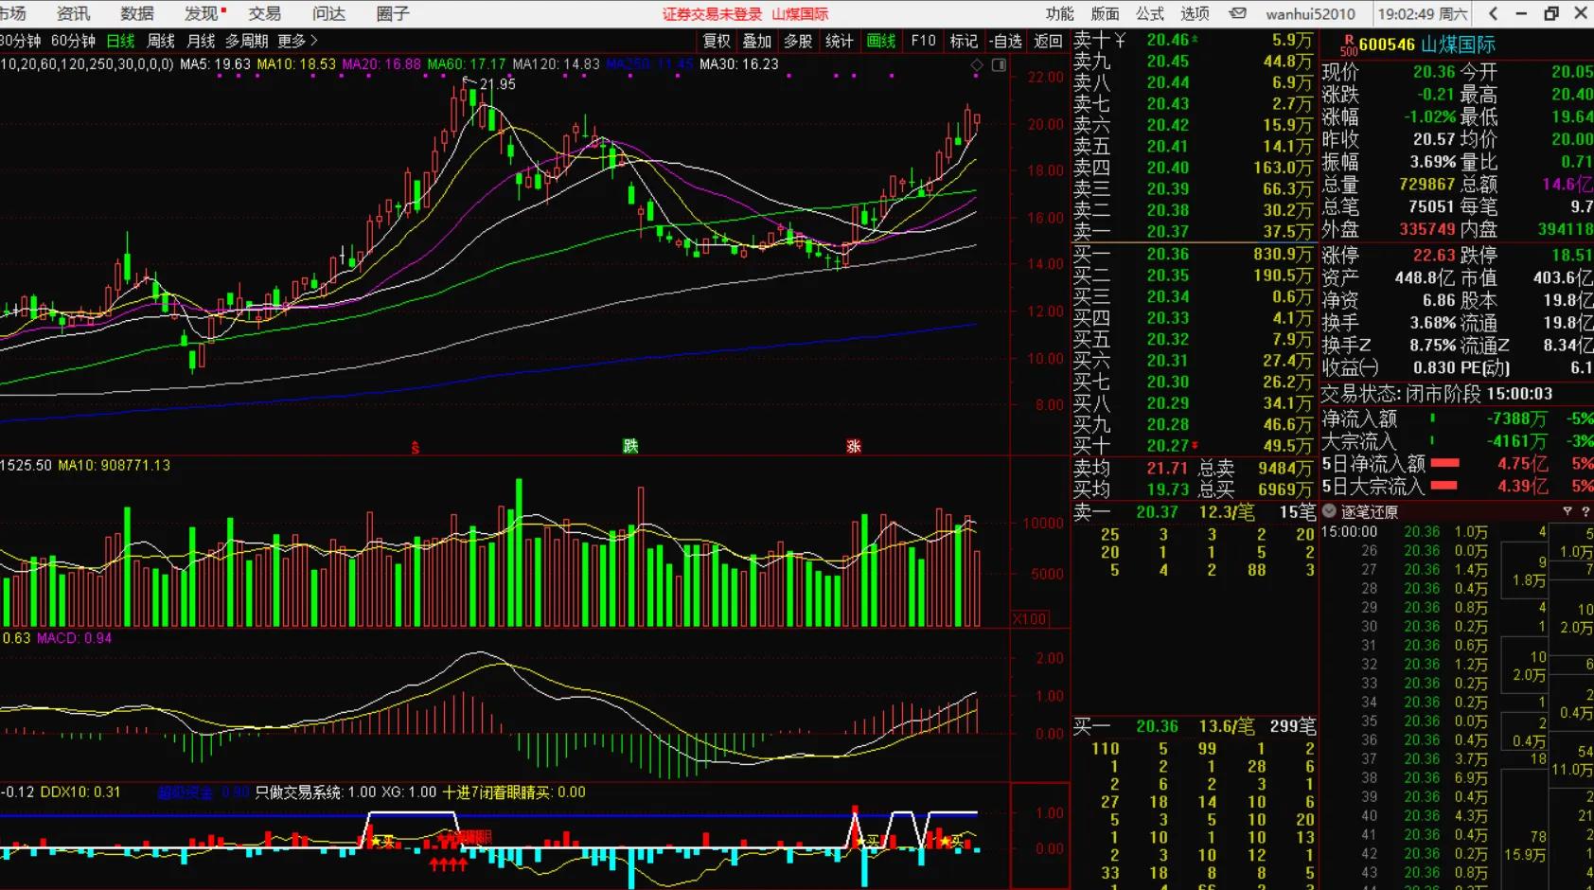
Task: Click the X100 volume scale label
Action: [1029, 619]
